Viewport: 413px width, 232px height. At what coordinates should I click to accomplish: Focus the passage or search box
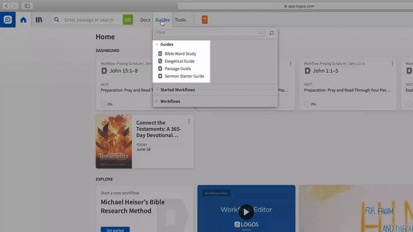[x=89, y=20]
